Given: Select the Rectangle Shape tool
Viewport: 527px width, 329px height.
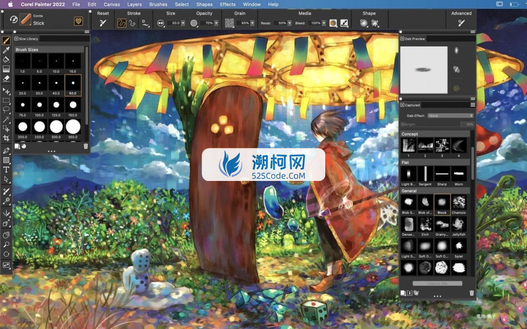Looking at the screenshot, I should click(x=6, y=160).
